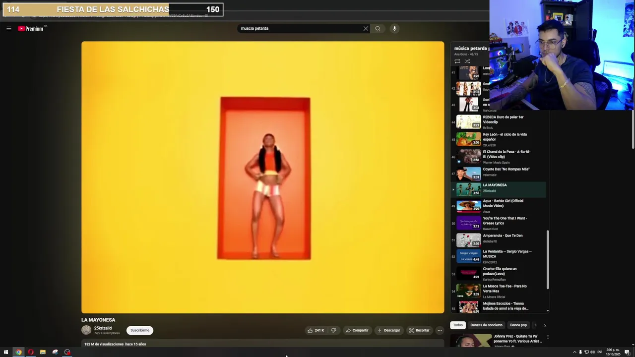635x357 pixels.
Task: Show hidden system tray icons
Action: point(574,352)
